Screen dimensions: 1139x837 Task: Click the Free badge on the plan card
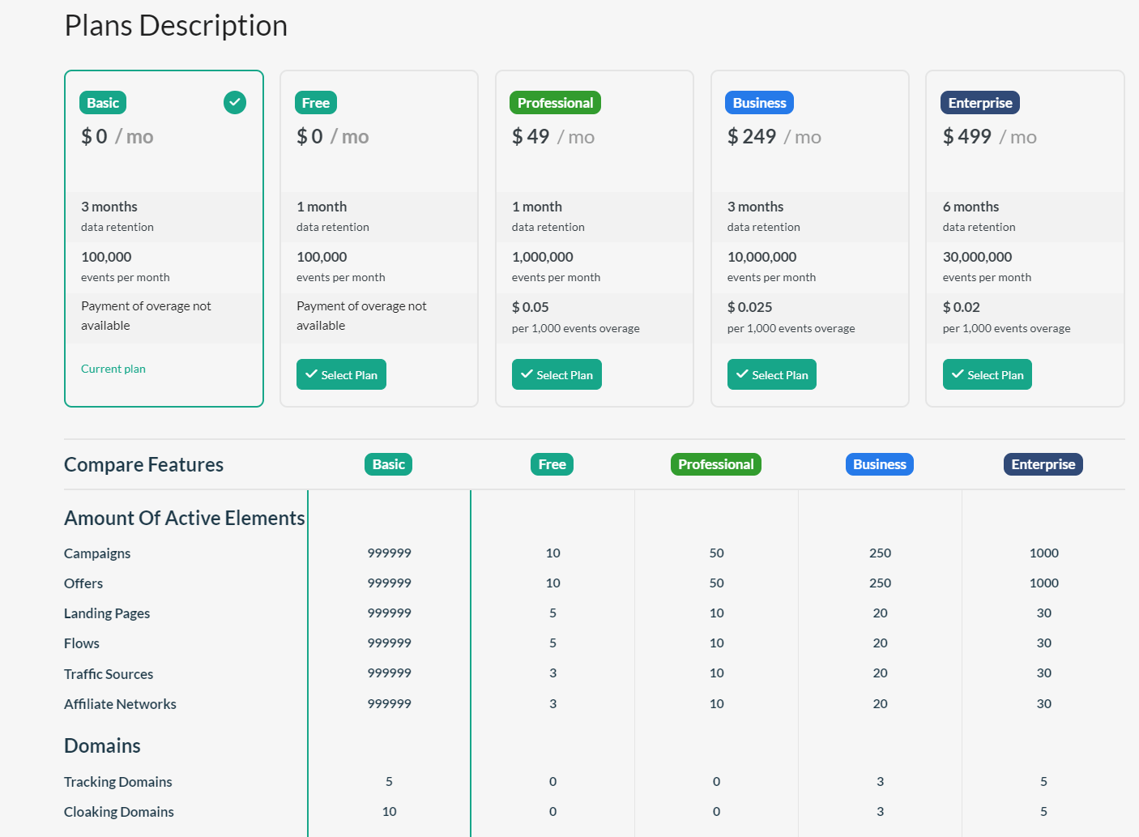pos(316,103)
